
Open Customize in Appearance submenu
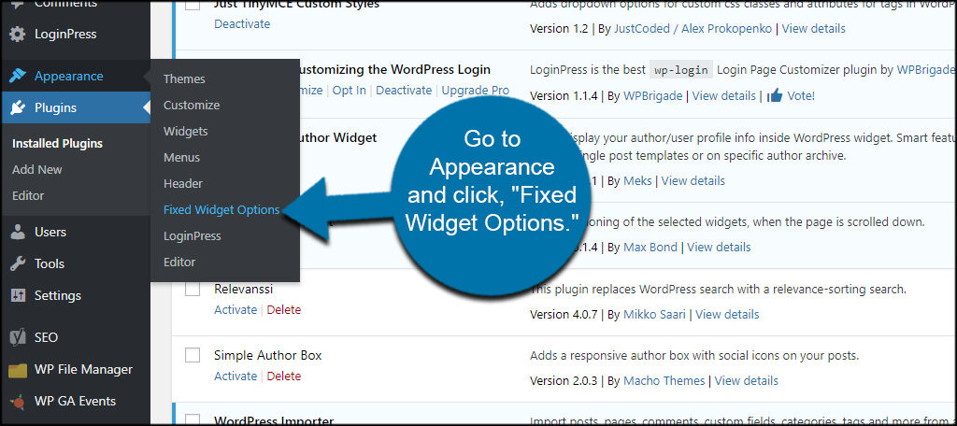(192, 105)
